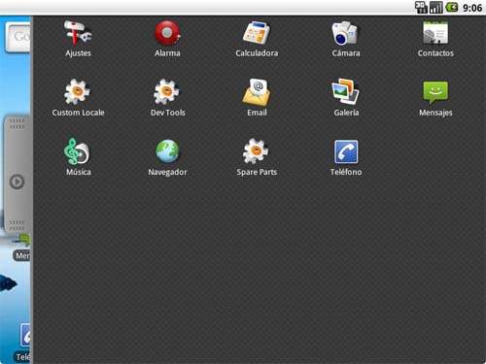Open the Spare Parts app

pos(257,157)
